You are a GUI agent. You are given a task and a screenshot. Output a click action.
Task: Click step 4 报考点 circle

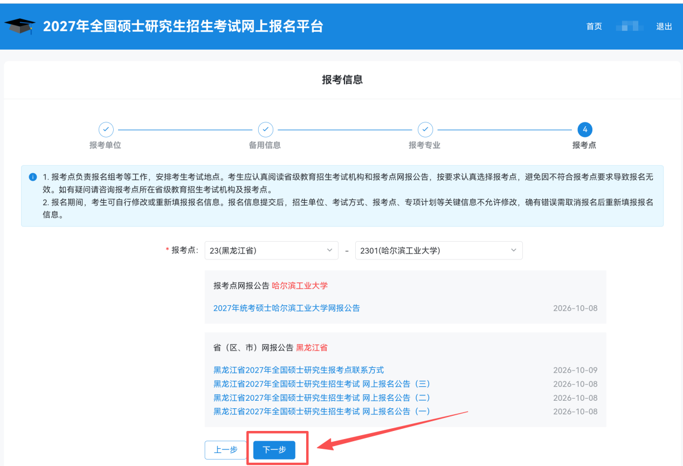(584, 129)
